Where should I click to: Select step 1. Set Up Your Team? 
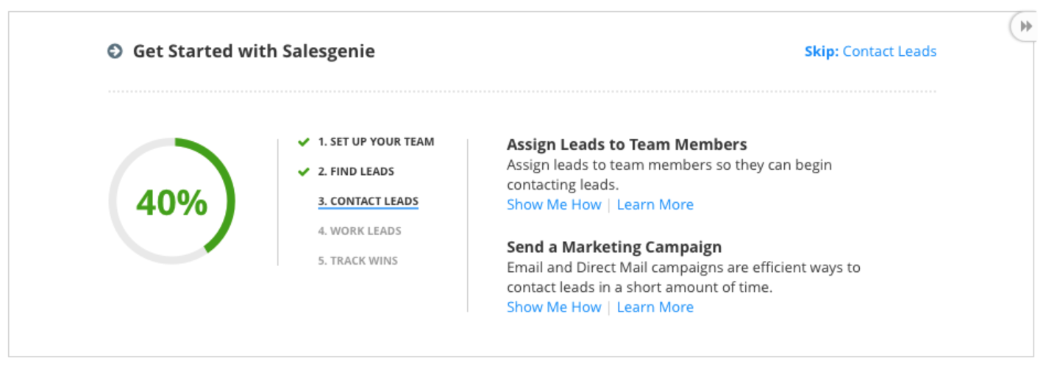coord(376,142)
